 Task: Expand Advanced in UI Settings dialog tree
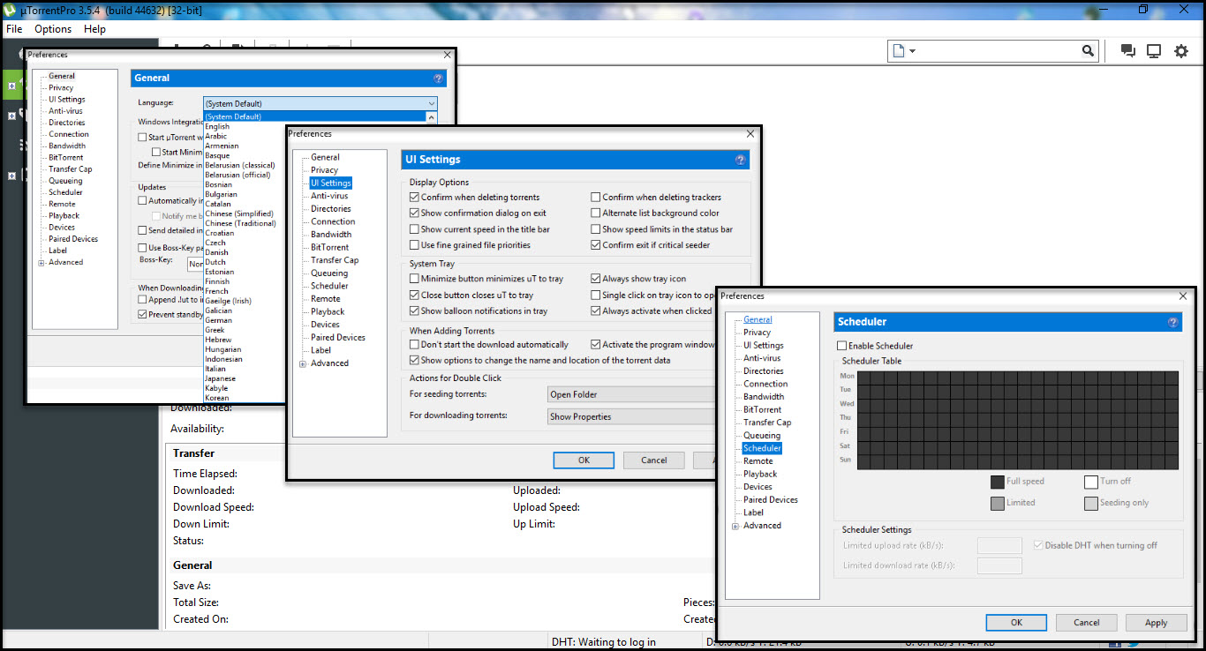point(303,363)
